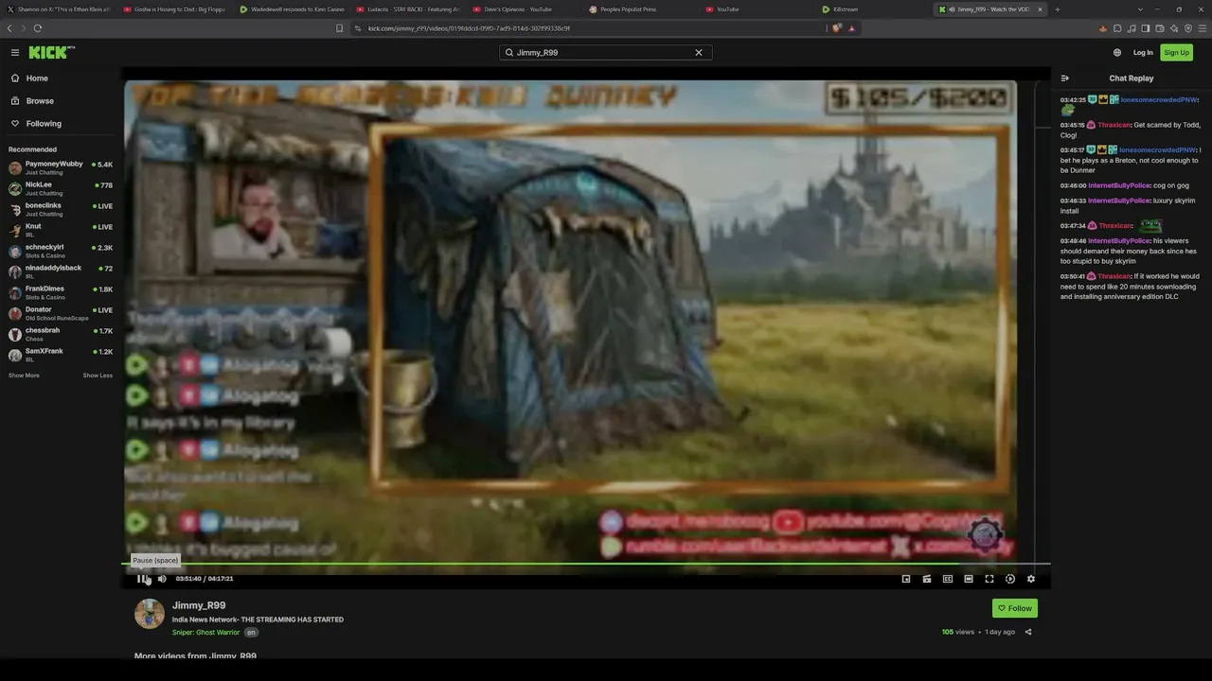Open schneckyirl recommended channel
The height and width of the screenshot is (681, 1212).
click(61, 252)
